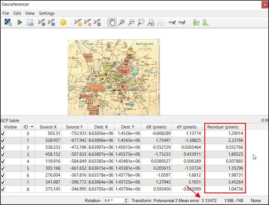This screenshot has height=205, width=269.
Task: Select the Zoom Out magnifier
Action: pyautogui.click(x=131, y=22)
